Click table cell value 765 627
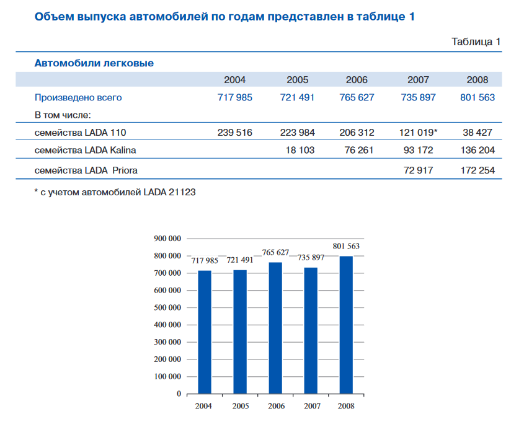 pos(357,97)
